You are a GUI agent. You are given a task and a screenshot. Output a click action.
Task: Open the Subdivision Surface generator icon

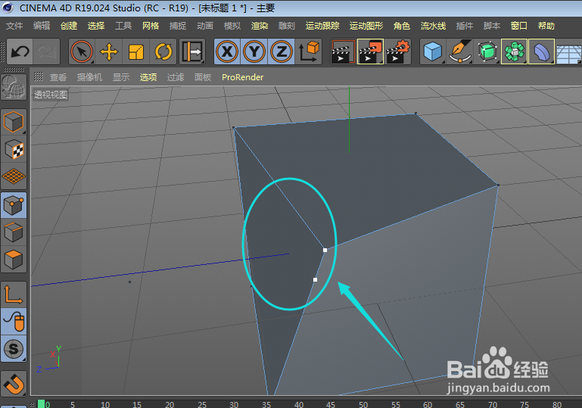(487, 51)
